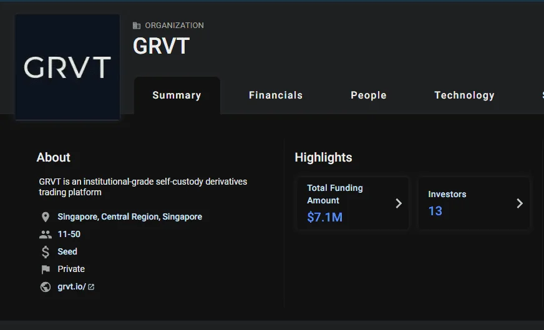Expand chevron on the Investors card
Image resolution: width=544 pixels, height=330 pixels.
(520, 203)
